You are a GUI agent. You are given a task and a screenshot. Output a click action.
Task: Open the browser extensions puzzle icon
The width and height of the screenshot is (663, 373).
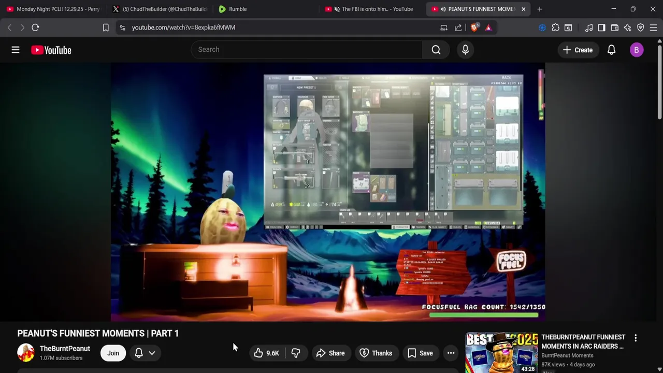556,27
